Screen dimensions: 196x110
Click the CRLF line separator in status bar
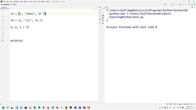171,104
